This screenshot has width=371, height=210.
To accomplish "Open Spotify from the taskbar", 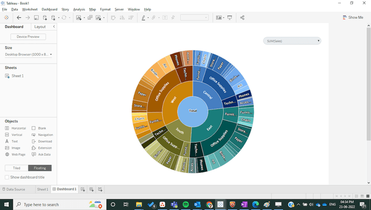I will [x=185, y=204].
